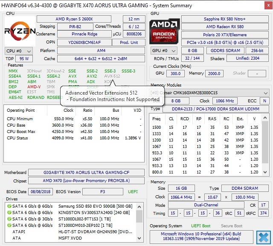
Task: Click the AMD-V feature label
Action: [x=34, y=87]
